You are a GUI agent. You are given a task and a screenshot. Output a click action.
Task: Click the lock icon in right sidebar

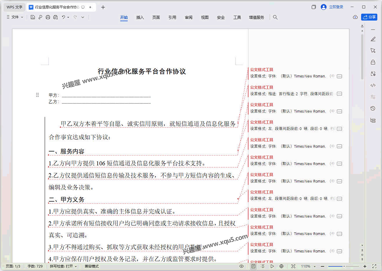[x=373, y=62]
